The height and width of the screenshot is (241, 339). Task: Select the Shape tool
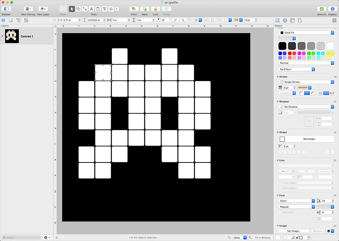[78, 9]
